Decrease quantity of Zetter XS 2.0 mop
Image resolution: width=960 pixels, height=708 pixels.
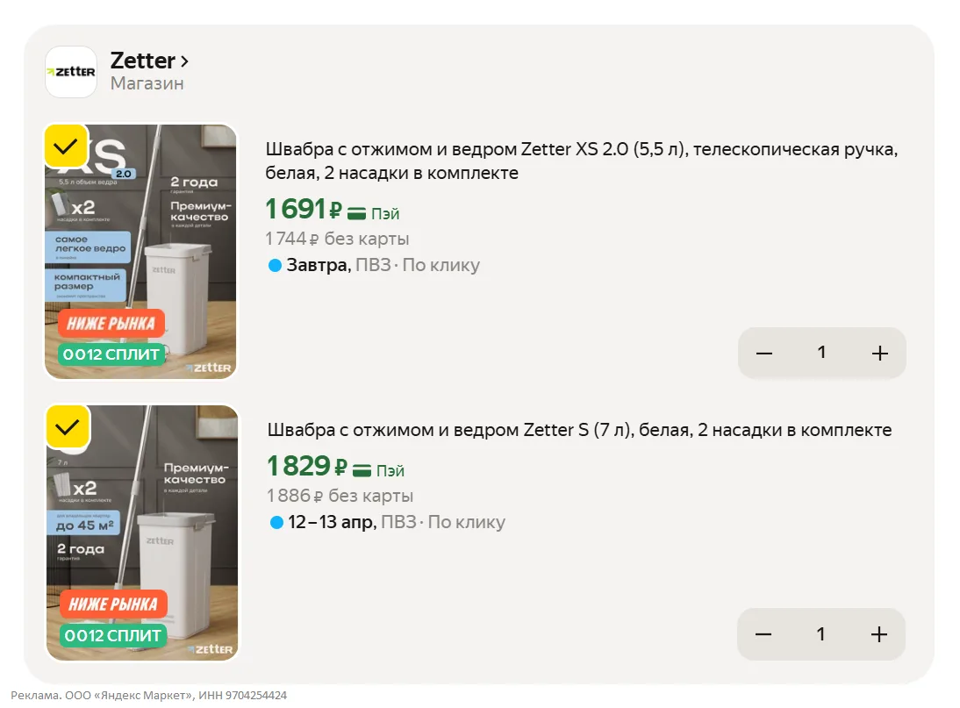764,354
